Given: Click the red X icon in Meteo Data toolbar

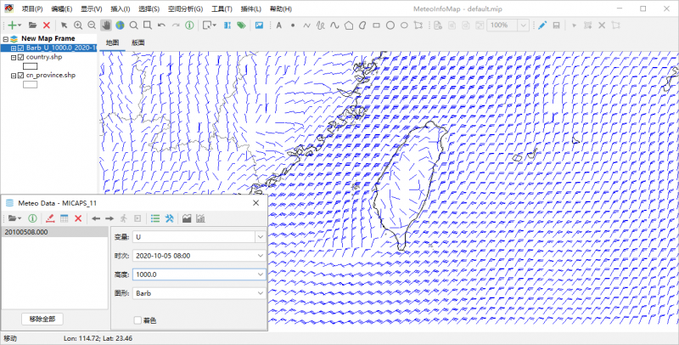Looking at the screenshot, I should click(x=78, y=218).
